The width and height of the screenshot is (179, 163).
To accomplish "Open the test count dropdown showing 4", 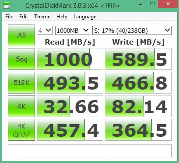I will coord(45,31).
